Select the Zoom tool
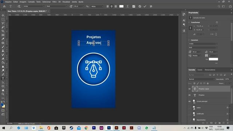Screen dimensions: 233x131 coord(3,94)
